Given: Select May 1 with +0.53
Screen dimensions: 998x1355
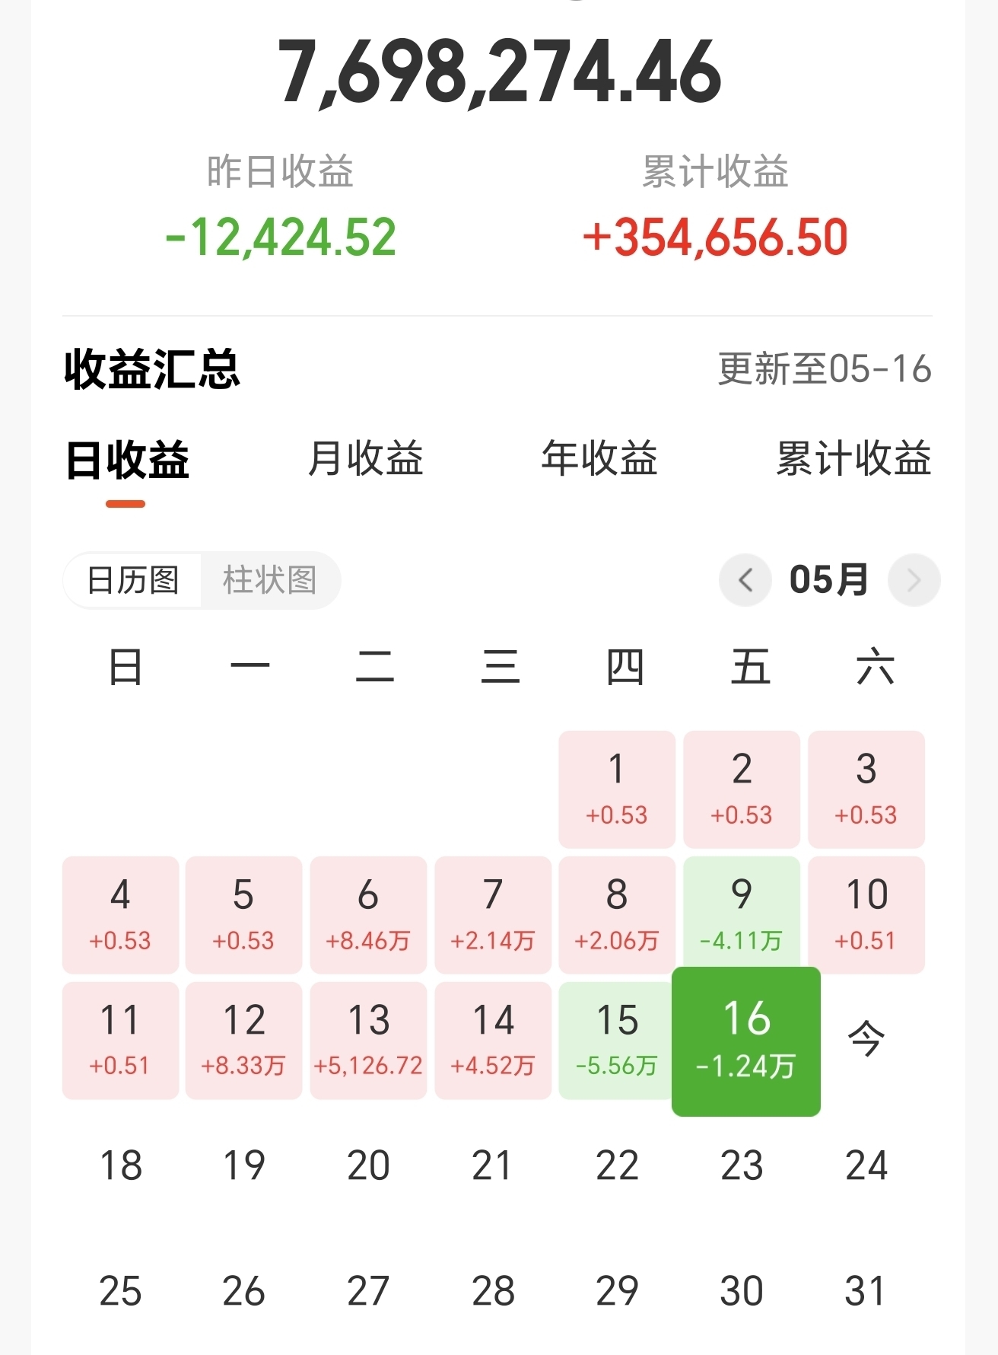Looking at the screenshot, I should [x=617, y=789].
